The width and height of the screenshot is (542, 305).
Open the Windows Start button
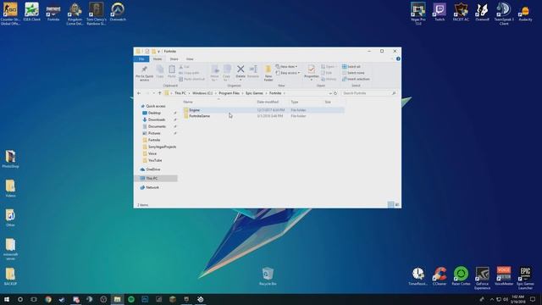point(7,299)
